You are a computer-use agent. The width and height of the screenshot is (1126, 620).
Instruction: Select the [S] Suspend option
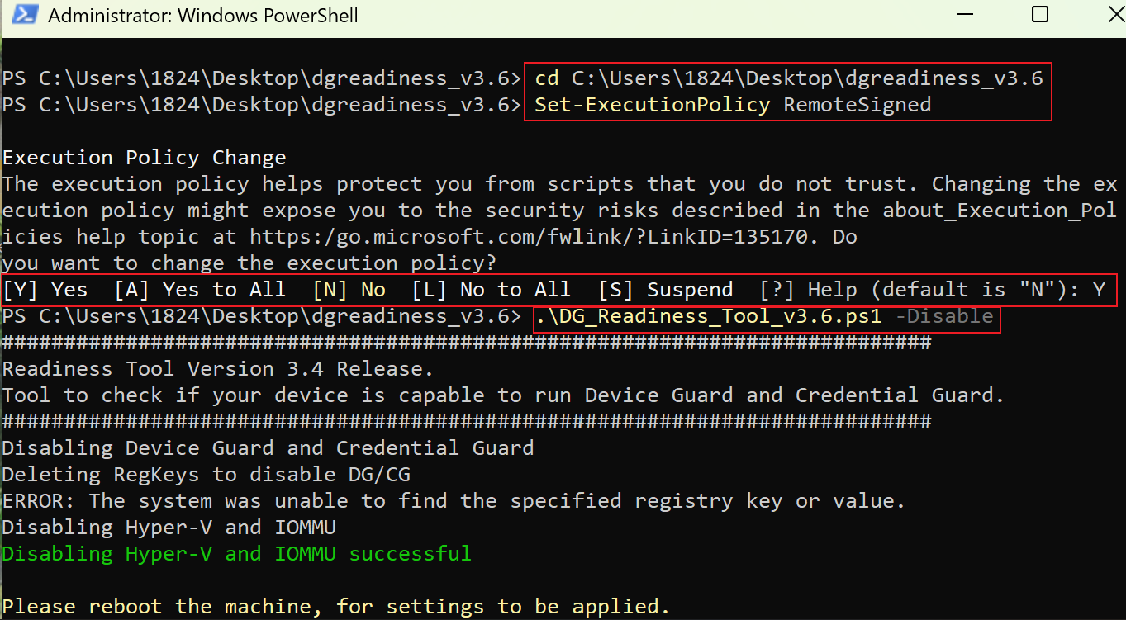click(x=665, y=290)
